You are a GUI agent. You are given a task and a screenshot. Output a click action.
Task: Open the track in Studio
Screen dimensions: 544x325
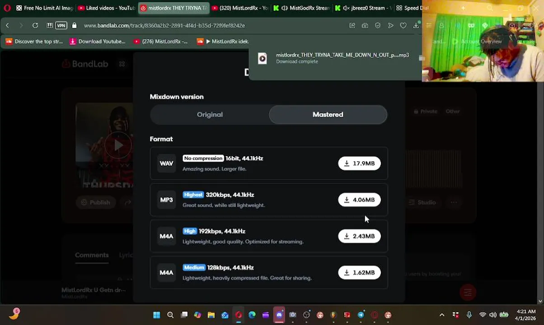pyautogui.click(x=422, y=202)
